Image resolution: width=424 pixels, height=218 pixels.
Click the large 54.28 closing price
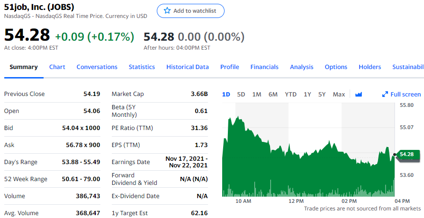coord(27,35)
